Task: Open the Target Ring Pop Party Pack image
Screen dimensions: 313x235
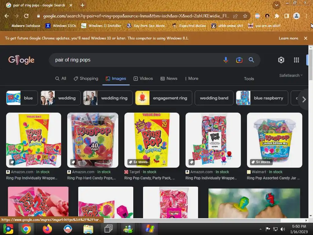Action: pyautogui.click(x=152, y=140)
